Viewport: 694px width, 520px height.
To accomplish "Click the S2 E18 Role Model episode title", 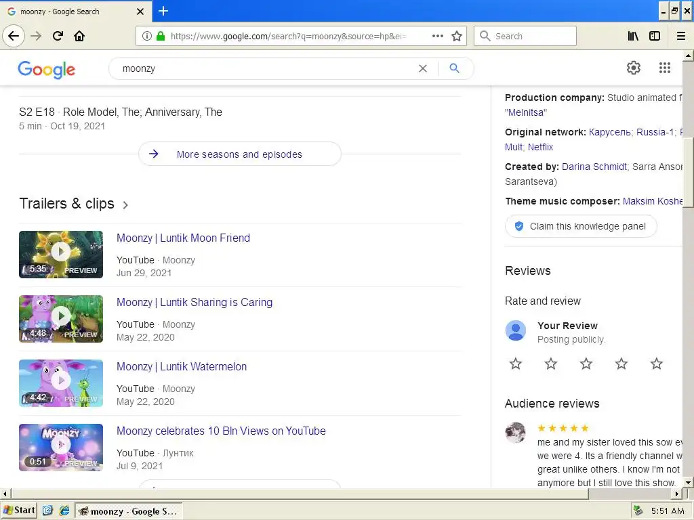I will point(121,112).
